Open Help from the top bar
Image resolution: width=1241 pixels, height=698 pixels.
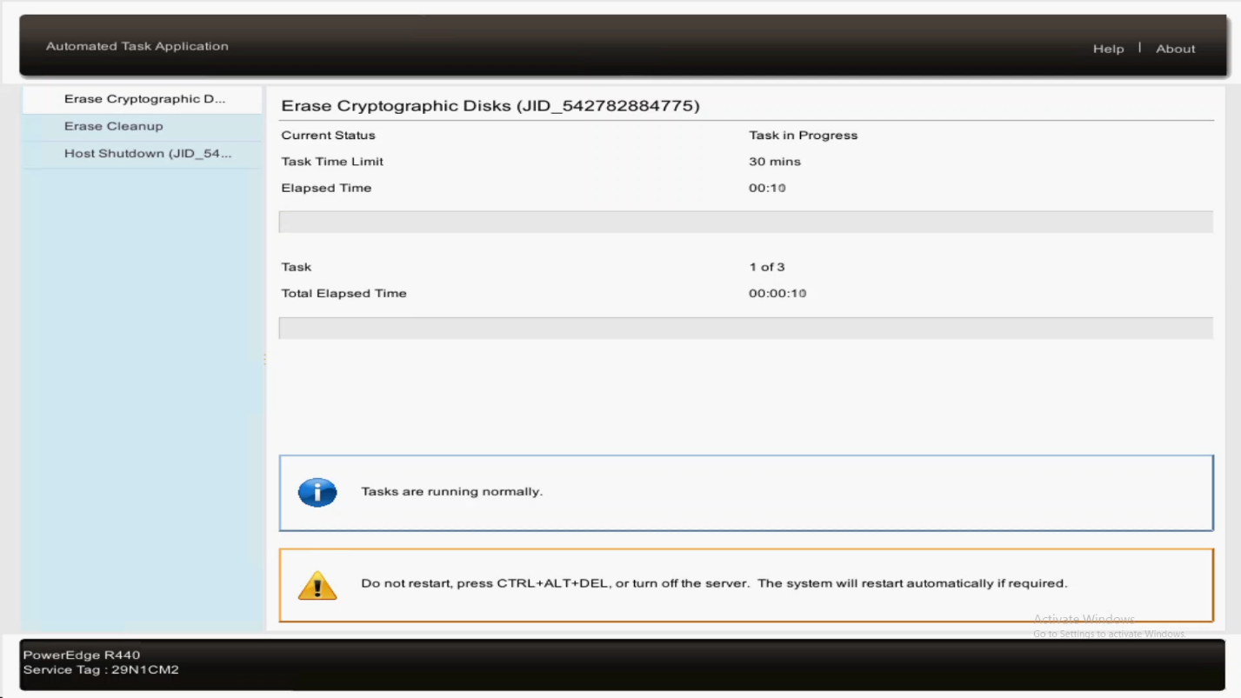coord(1108,49)
